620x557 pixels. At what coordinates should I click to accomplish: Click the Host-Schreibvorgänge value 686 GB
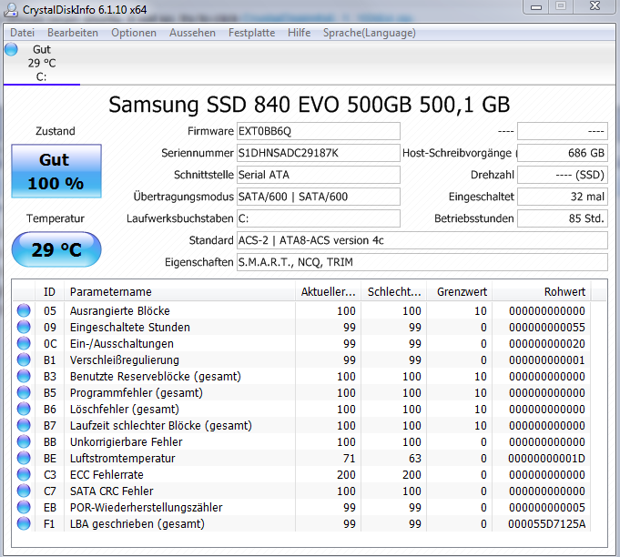click(563, 153)
